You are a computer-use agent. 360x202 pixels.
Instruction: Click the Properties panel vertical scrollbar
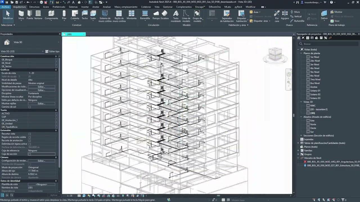(60, 112)
